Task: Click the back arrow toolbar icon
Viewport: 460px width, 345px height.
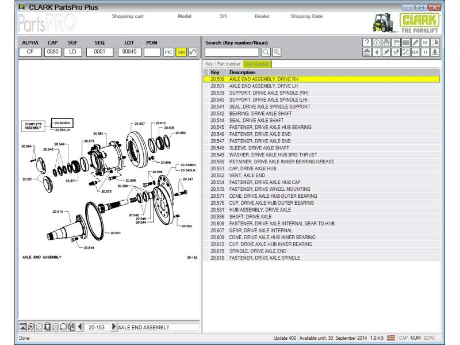Action: (377, 52)
